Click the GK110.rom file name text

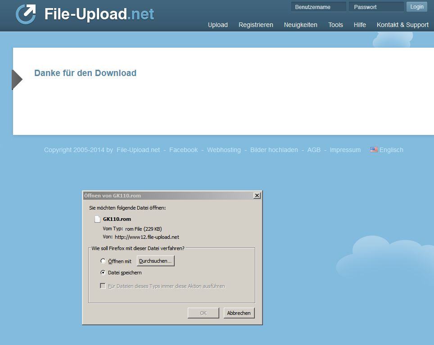coord(117,219)
